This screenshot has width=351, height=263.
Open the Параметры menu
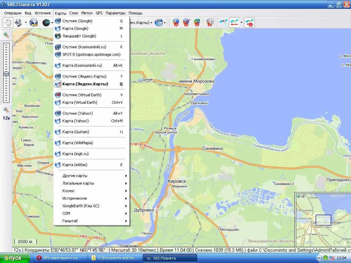(115, 13)
